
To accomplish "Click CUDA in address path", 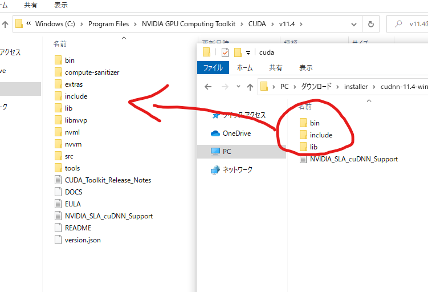I will point(257,24).
